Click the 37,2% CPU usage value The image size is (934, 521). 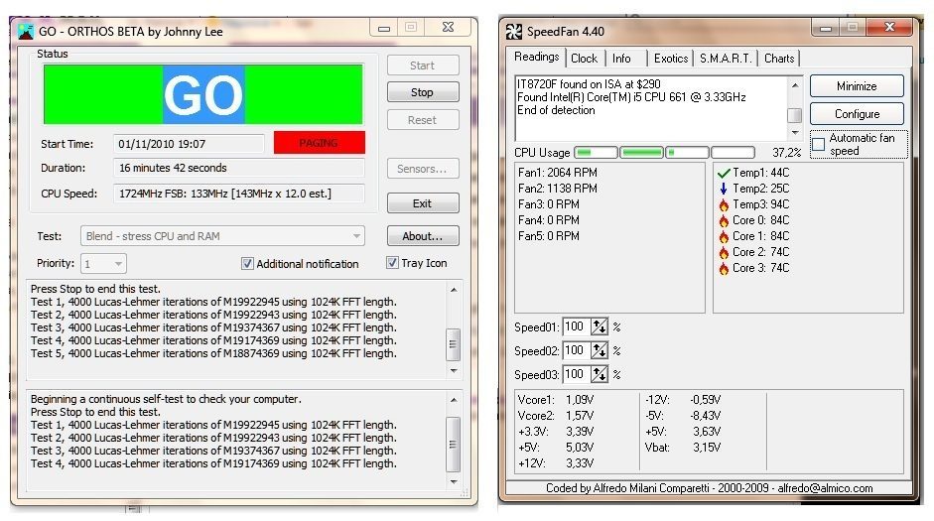coord(787,153)
